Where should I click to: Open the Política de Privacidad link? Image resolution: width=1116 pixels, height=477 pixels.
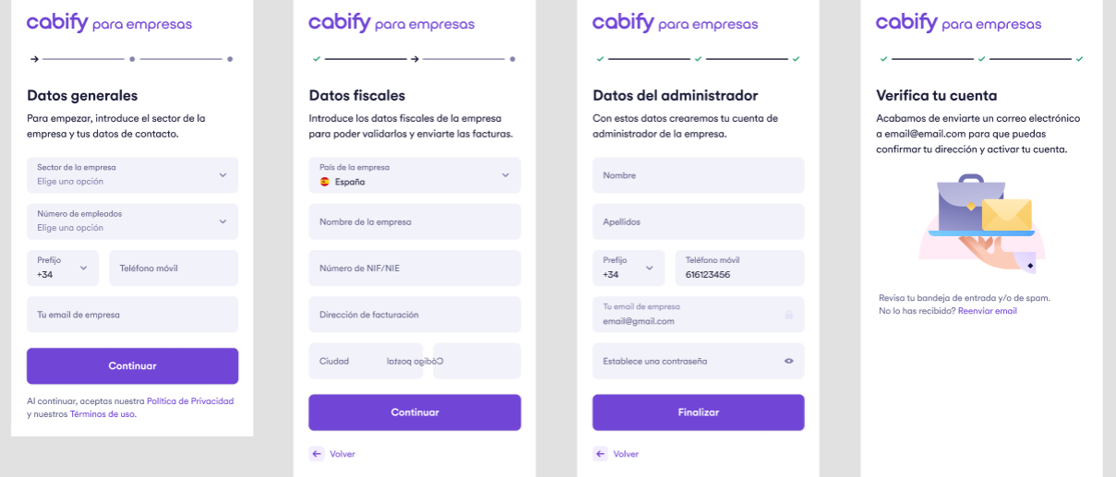(x=190, y=401)
